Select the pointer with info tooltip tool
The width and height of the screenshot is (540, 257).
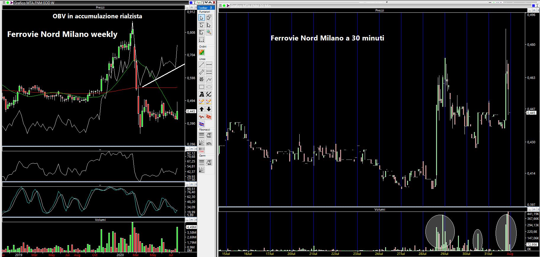209,18
